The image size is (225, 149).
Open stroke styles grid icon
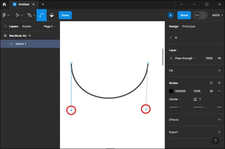211,83
